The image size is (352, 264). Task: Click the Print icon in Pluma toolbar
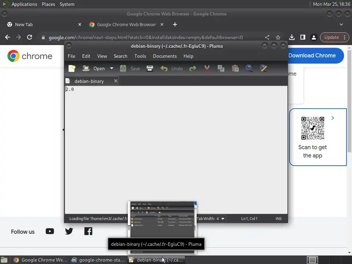tap(150, 68)
